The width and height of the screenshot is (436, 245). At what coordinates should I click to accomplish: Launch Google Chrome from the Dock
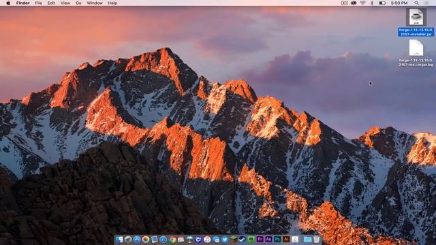172,239
